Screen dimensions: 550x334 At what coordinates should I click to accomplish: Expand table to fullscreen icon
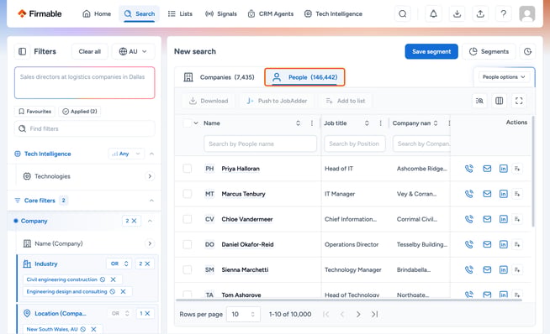coord(519,101)
